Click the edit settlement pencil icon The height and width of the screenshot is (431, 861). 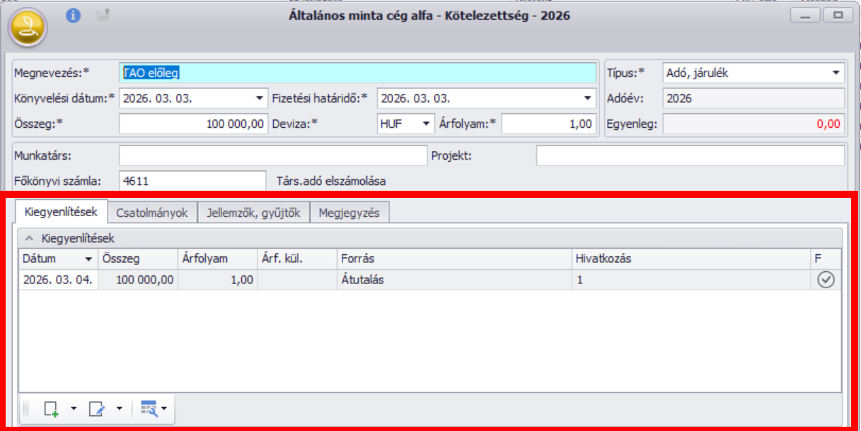(96, 408)
